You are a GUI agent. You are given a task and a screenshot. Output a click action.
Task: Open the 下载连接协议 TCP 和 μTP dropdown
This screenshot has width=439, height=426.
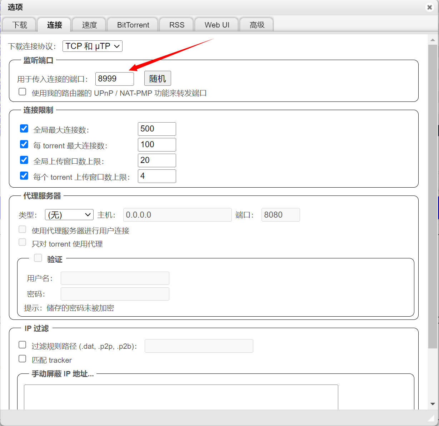point(93,46)
